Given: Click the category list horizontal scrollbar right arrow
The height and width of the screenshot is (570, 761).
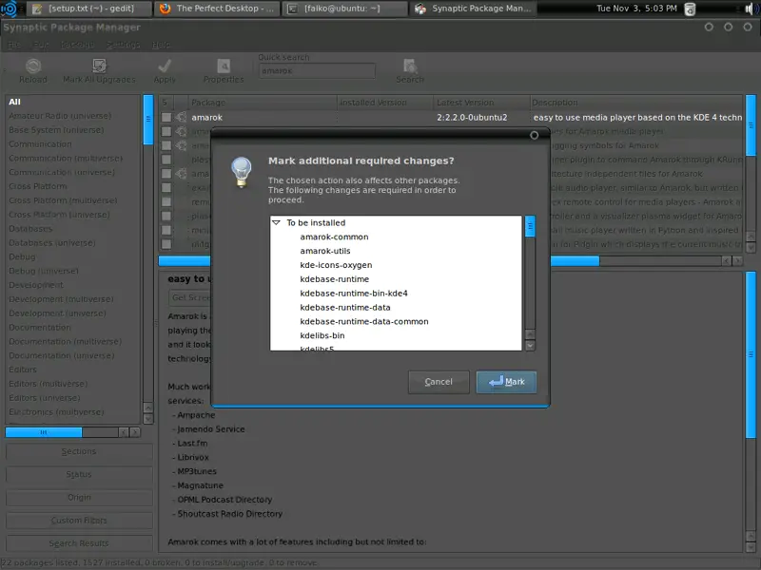Looking at the screenshot, I should pyautogui.click(x=135, y=432).
